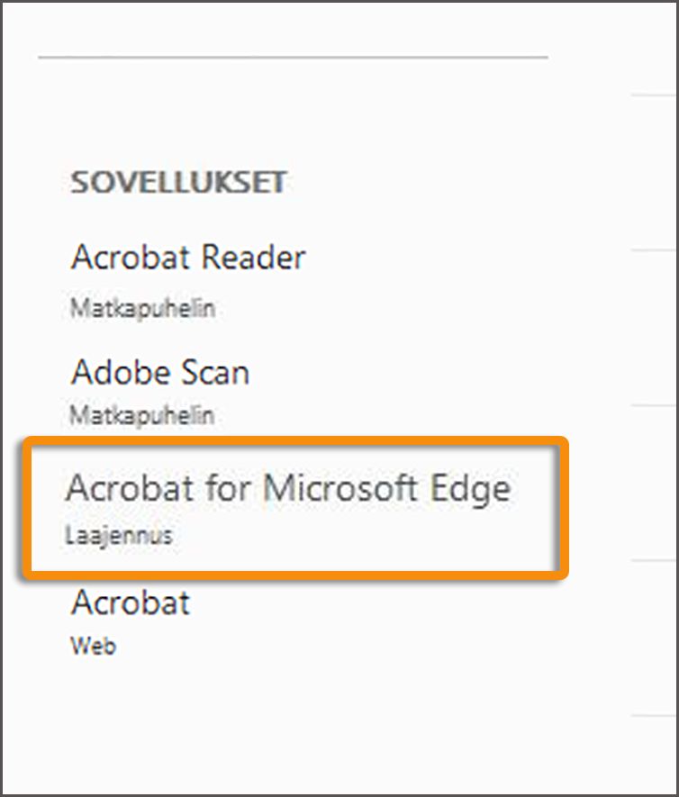Click the Web subtitle under Acrobat
This screenshot has width=679, height=797.
[x=94, y=646]
